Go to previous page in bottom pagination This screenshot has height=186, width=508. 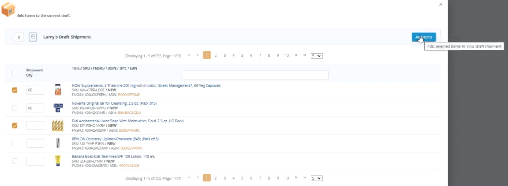(x=198, y=178)
